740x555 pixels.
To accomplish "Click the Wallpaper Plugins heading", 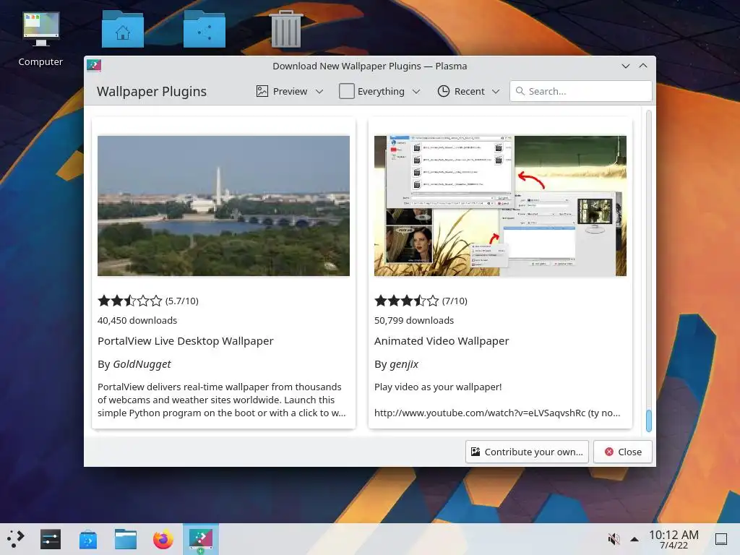I will (x=152, y=92).
